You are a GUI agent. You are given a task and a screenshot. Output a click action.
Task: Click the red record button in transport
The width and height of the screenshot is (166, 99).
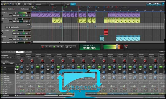(x=43, y=47)
